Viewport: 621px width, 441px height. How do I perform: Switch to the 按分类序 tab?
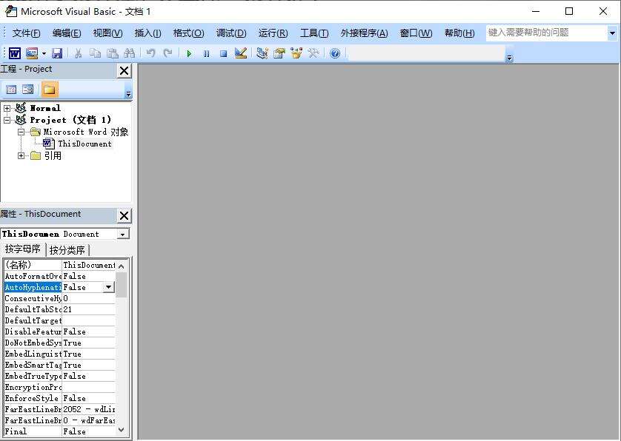67,250
